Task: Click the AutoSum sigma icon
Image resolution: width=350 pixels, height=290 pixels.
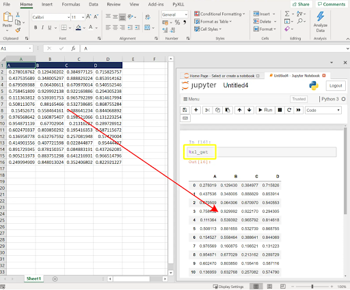Action: click(x=287, y=14)
